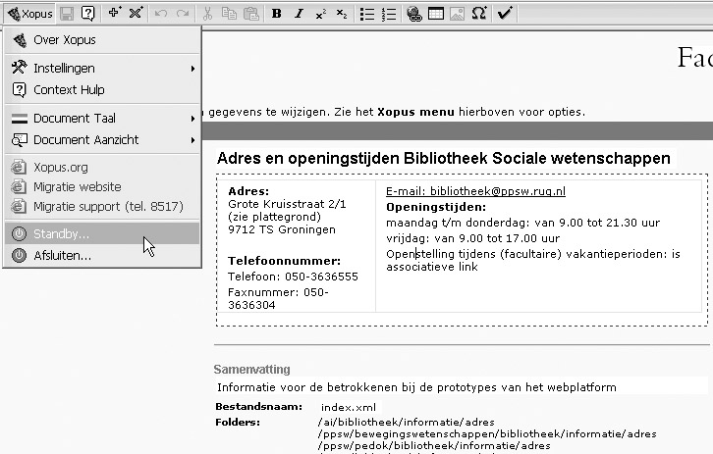Click the index.xml file name

coord(349,407)
